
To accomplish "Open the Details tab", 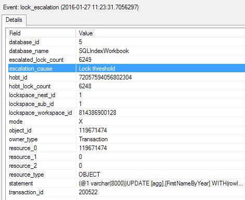I will (14, 20).
